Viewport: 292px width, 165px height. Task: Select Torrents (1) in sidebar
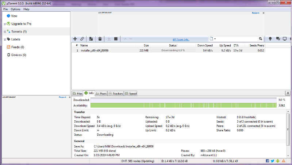pos(36,31)
